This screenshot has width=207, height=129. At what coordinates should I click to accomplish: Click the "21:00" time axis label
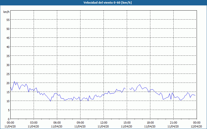(x=173, y=123)
